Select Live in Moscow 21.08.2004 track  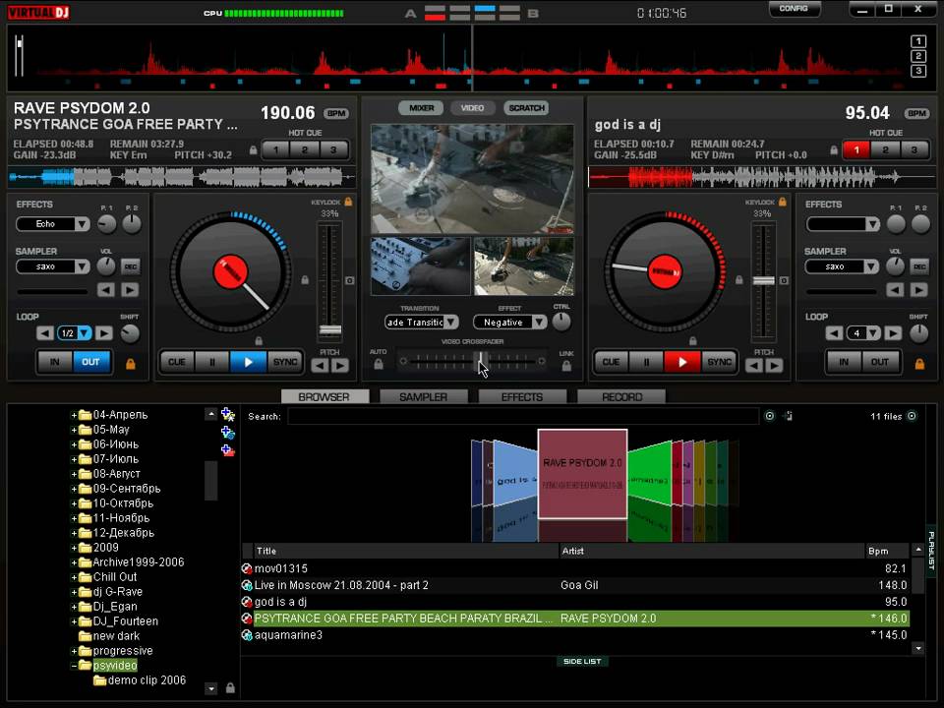pos(575,585)
